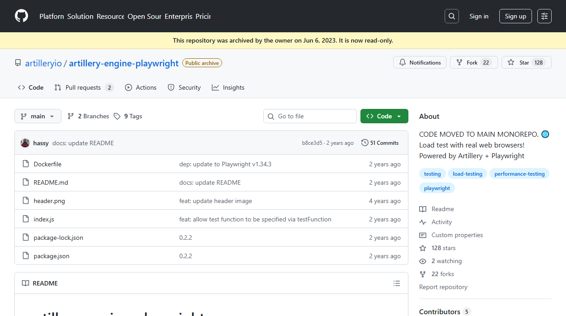Select the performance-testing topic tag
The width and height of the screenshot is (566, 316).
point(519,174)
